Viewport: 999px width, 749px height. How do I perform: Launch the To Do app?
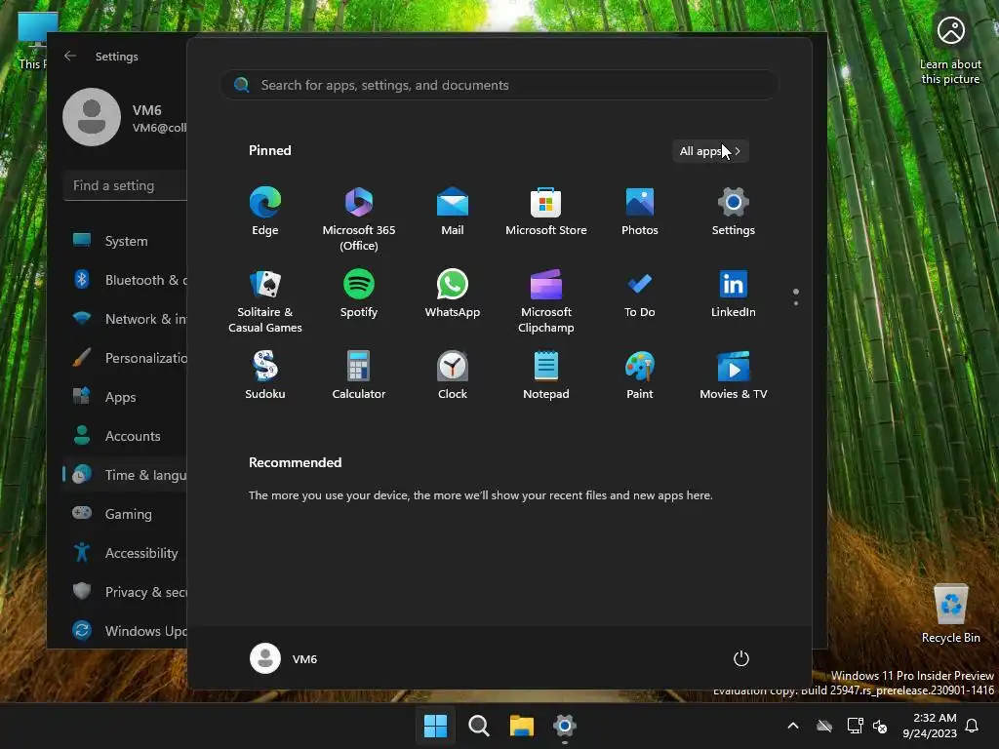click(x=640, y=294)
